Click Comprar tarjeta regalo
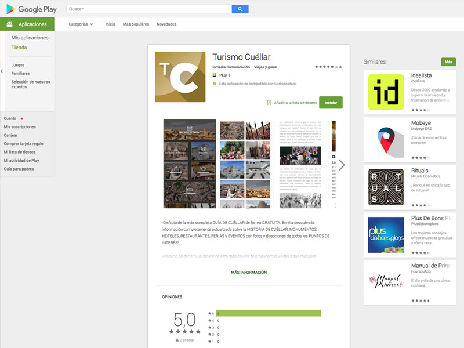The height and width of the screenshot is (348, 464). (24, 143)
